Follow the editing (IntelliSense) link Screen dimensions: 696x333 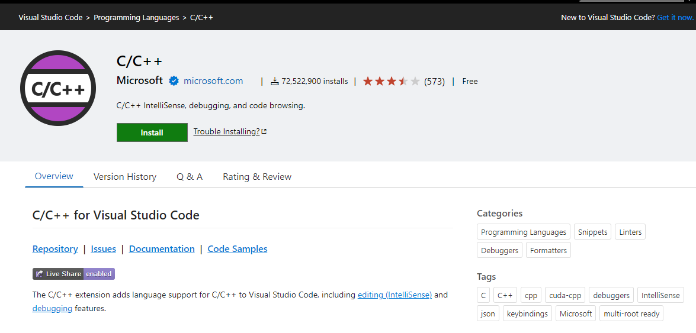[x=394, y=295]
